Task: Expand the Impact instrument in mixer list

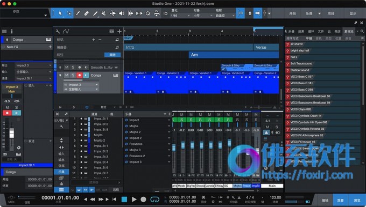Action: tap(169, 120)
